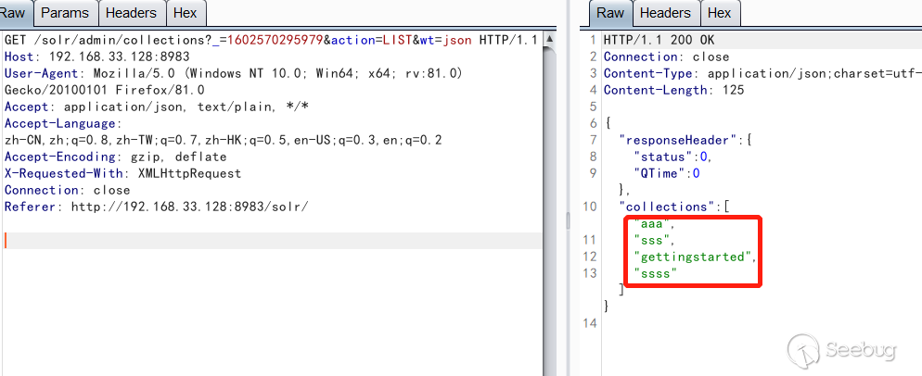Click the Gecko/20100101 Firefox/81.0 line
Viewport: 922px width, 376px height.
click(x=104, y=90)
